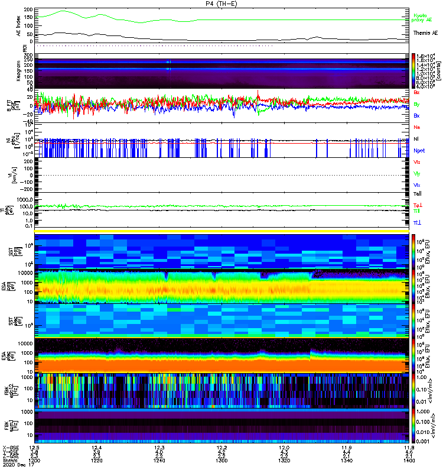Select the black Tell temperature legend entry
443x473 pixels.
click(x=418, y=193)
